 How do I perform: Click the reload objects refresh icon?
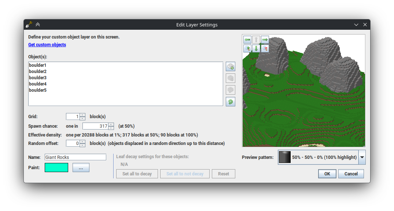point(231,102)
